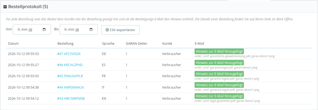
Task: Click the Sprache column header
Action: click(x=108, y=44)
